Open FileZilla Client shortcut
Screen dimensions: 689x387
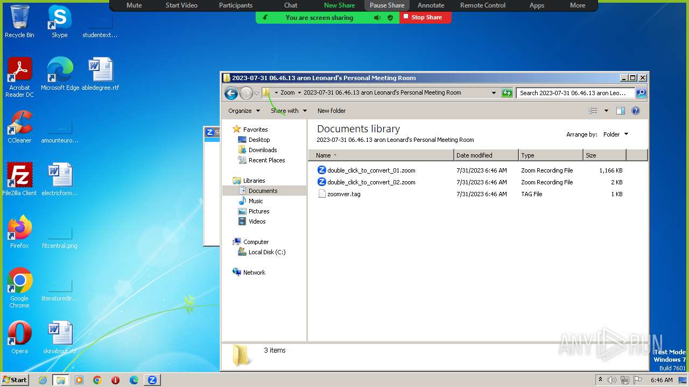(x=19, y=180)
